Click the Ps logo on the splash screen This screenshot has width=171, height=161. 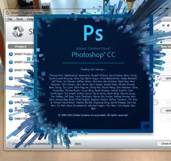point(93,33)
